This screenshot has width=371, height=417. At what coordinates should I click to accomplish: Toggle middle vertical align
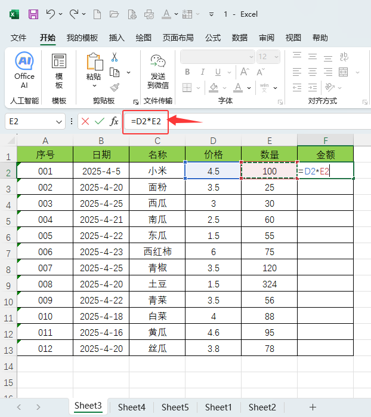coord(313,56)
